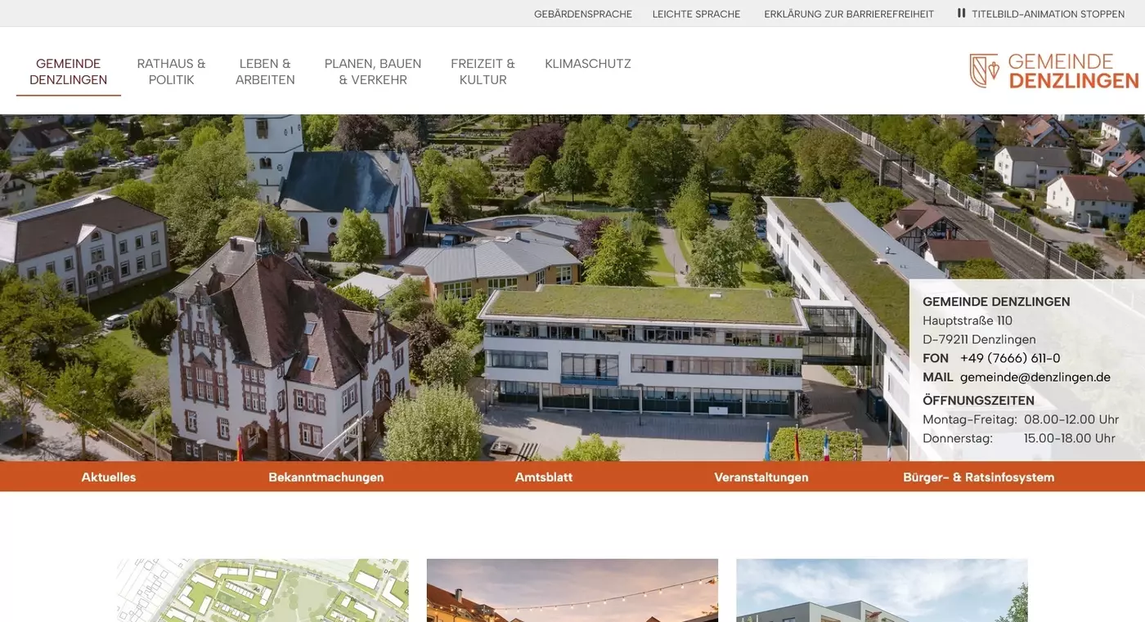Open the Gebärdensprache page
Image resolution: width=1145 pixels, height=622 pixels.
click(583, 13)
